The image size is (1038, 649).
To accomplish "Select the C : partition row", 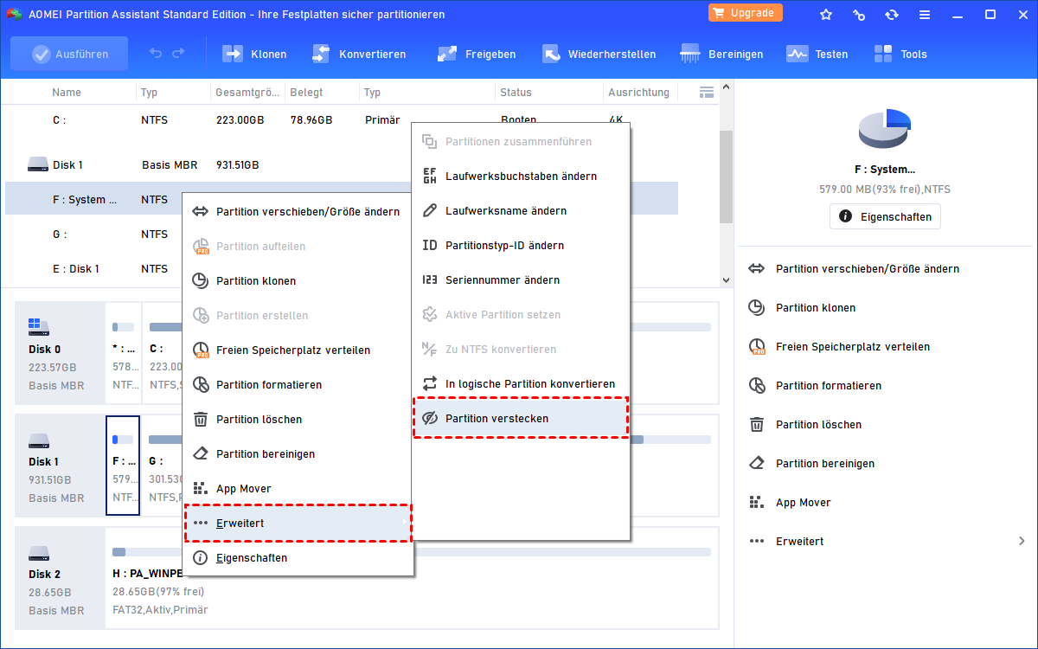I will tap(342, 120).
